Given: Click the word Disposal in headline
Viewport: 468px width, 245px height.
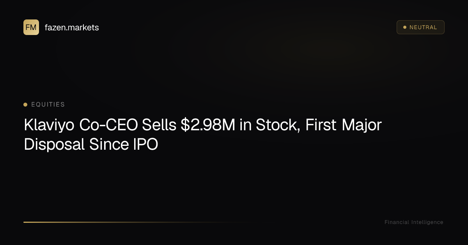Looking at the screenshot, I should pos(54,144).
